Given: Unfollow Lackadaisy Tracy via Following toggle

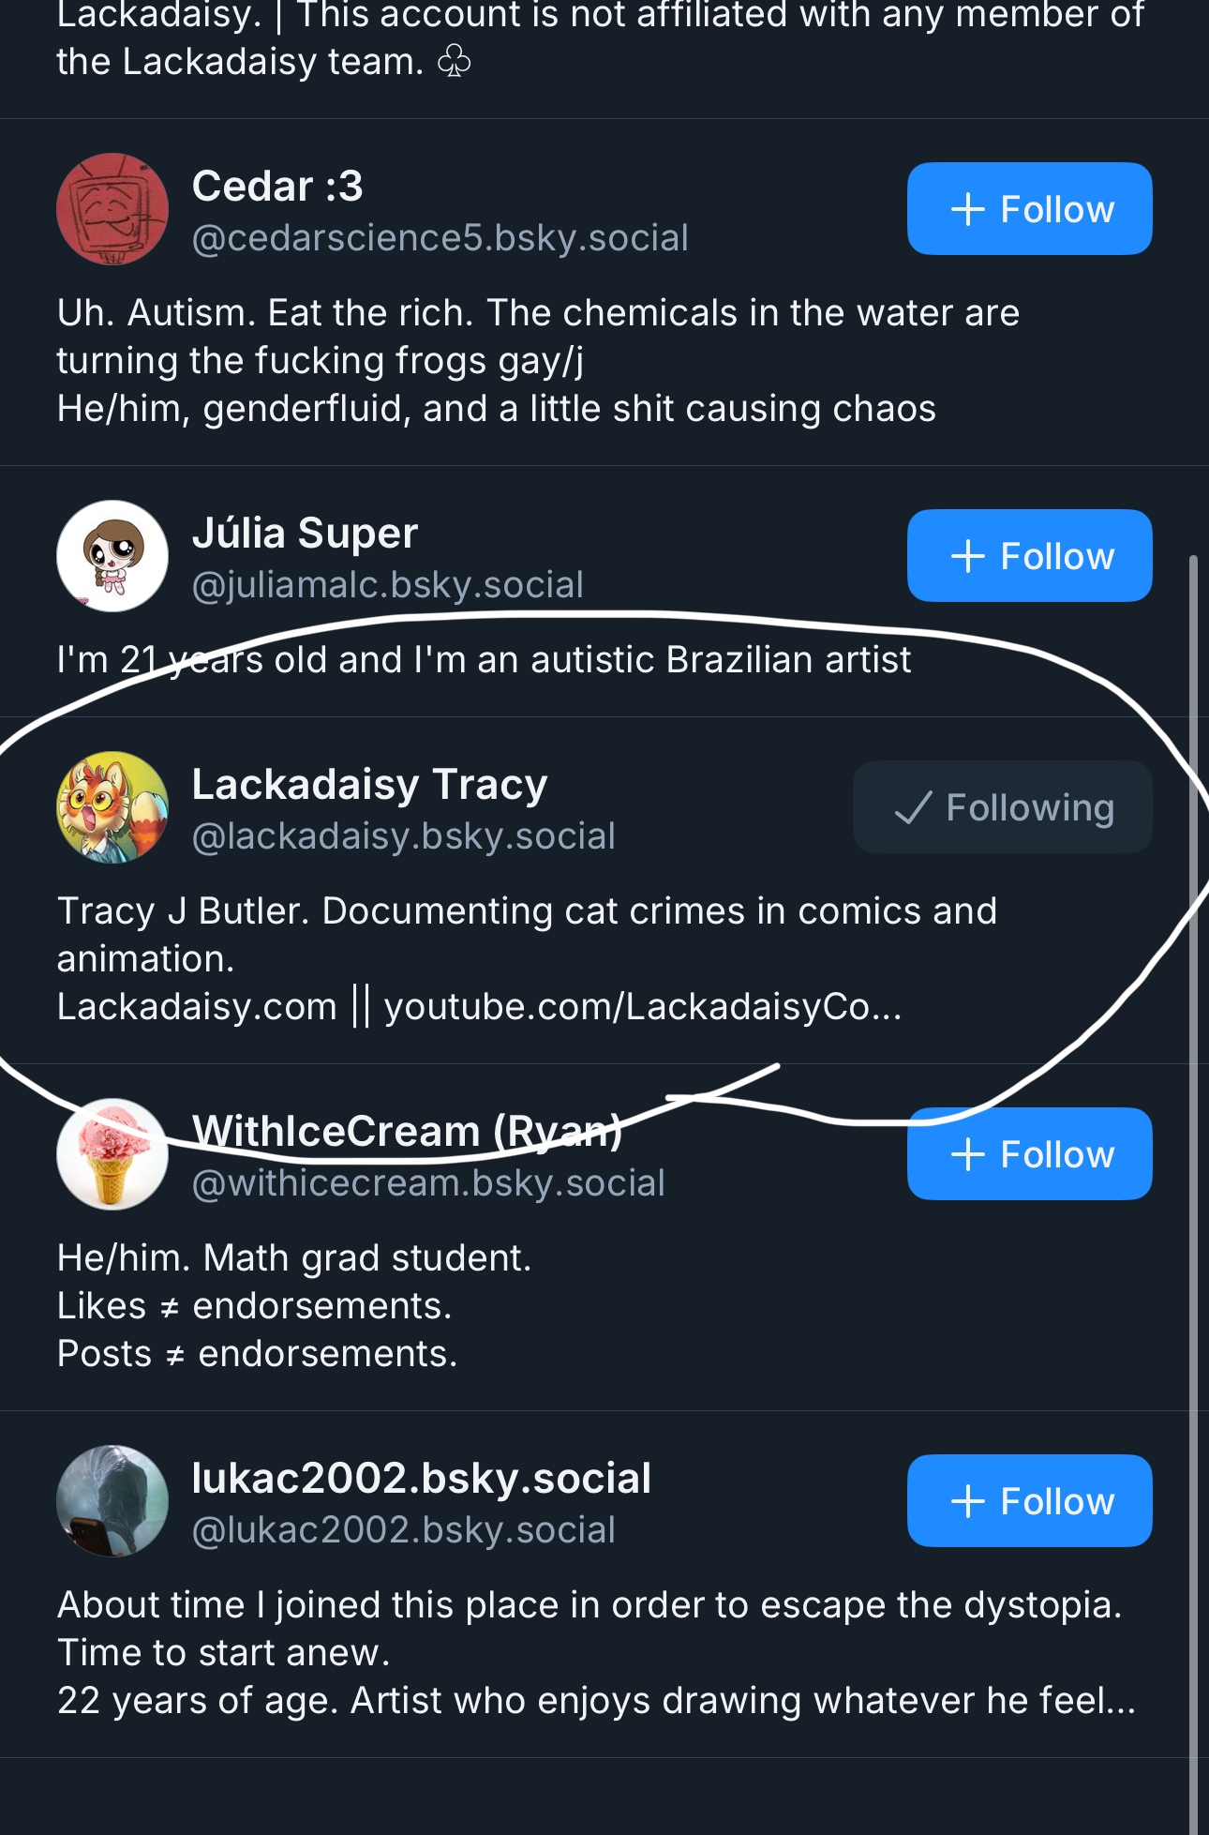Looking at the screenshot, I should [1002, 807].
